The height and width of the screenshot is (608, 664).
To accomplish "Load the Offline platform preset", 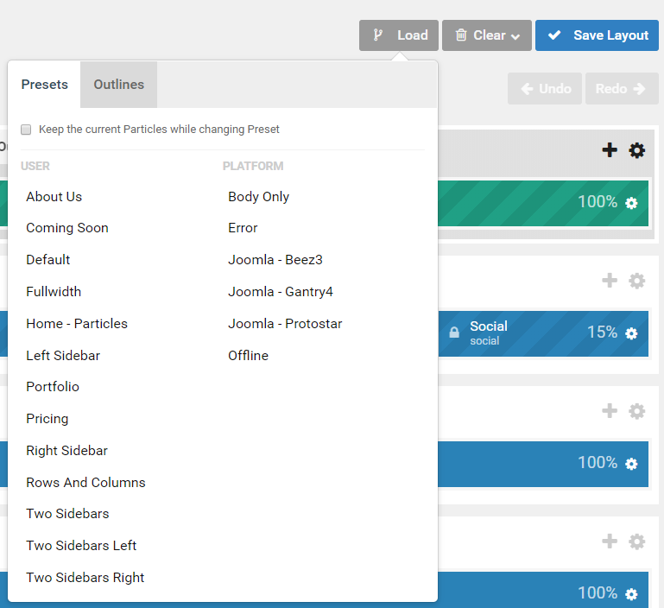I will point(248,356).
